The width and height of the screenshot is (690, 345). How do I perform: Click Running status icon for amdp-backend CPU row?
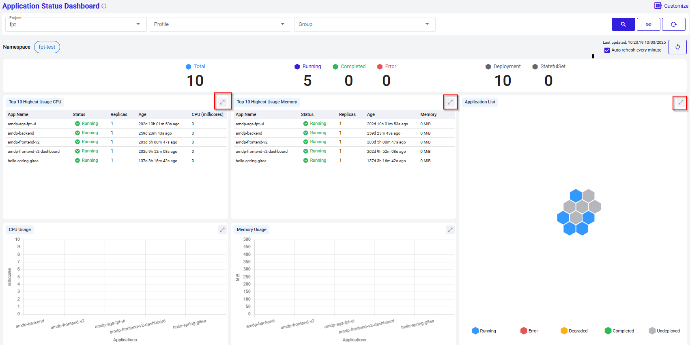coord(77,133)
